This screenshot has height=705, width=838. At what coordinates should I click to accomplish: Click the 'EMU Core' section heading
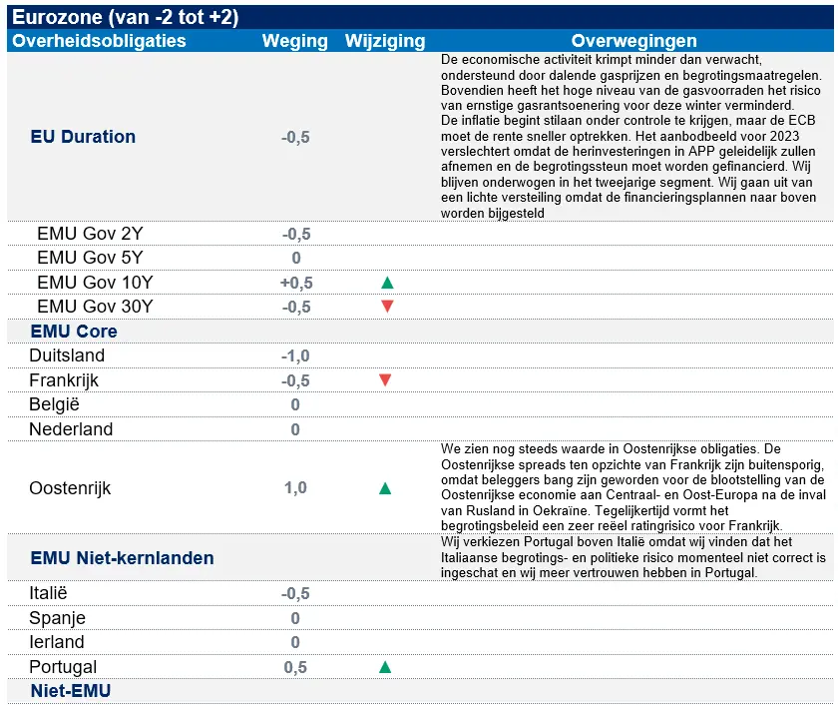[74, 332]
